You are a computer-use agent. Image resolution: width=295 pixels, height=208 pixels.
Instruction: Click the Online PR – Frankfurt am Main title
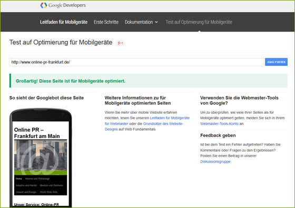tap(37, 133)
